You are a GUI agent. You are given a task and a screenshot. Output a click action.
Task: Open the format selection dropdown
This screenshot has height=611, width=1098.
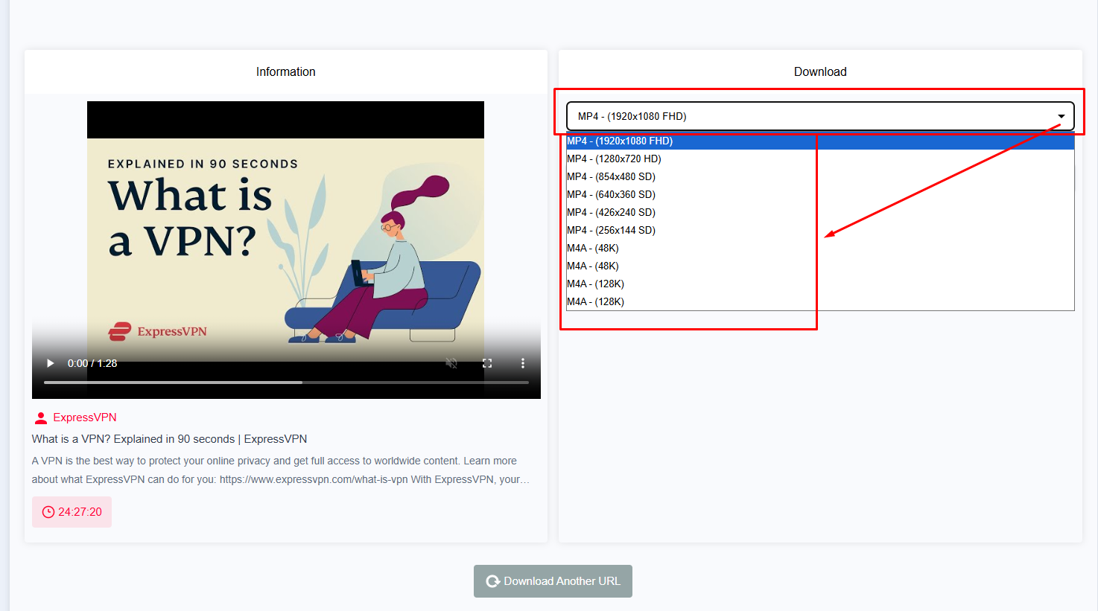tap(819, 115)
